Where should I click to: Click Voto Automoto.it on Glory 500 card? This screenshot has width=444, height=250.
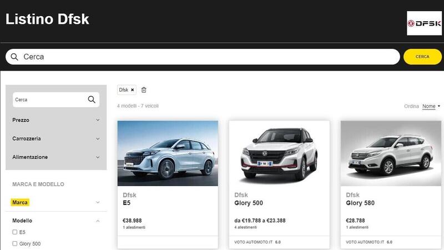258,242
